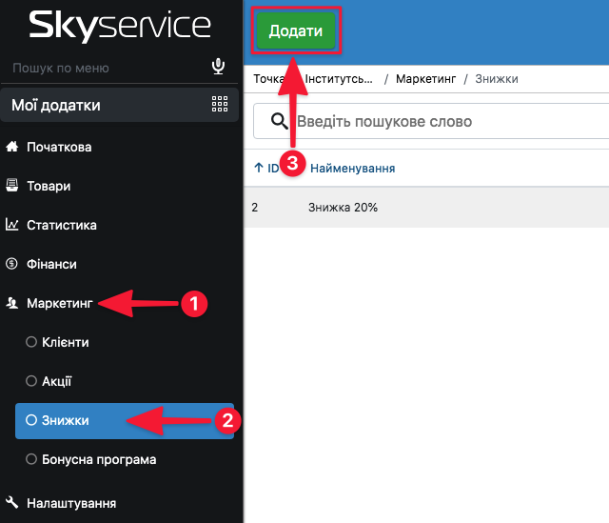Select the Акції submenu radio circle
The image size is (609, 523).
pyautogui.click(x=31, y=381)
